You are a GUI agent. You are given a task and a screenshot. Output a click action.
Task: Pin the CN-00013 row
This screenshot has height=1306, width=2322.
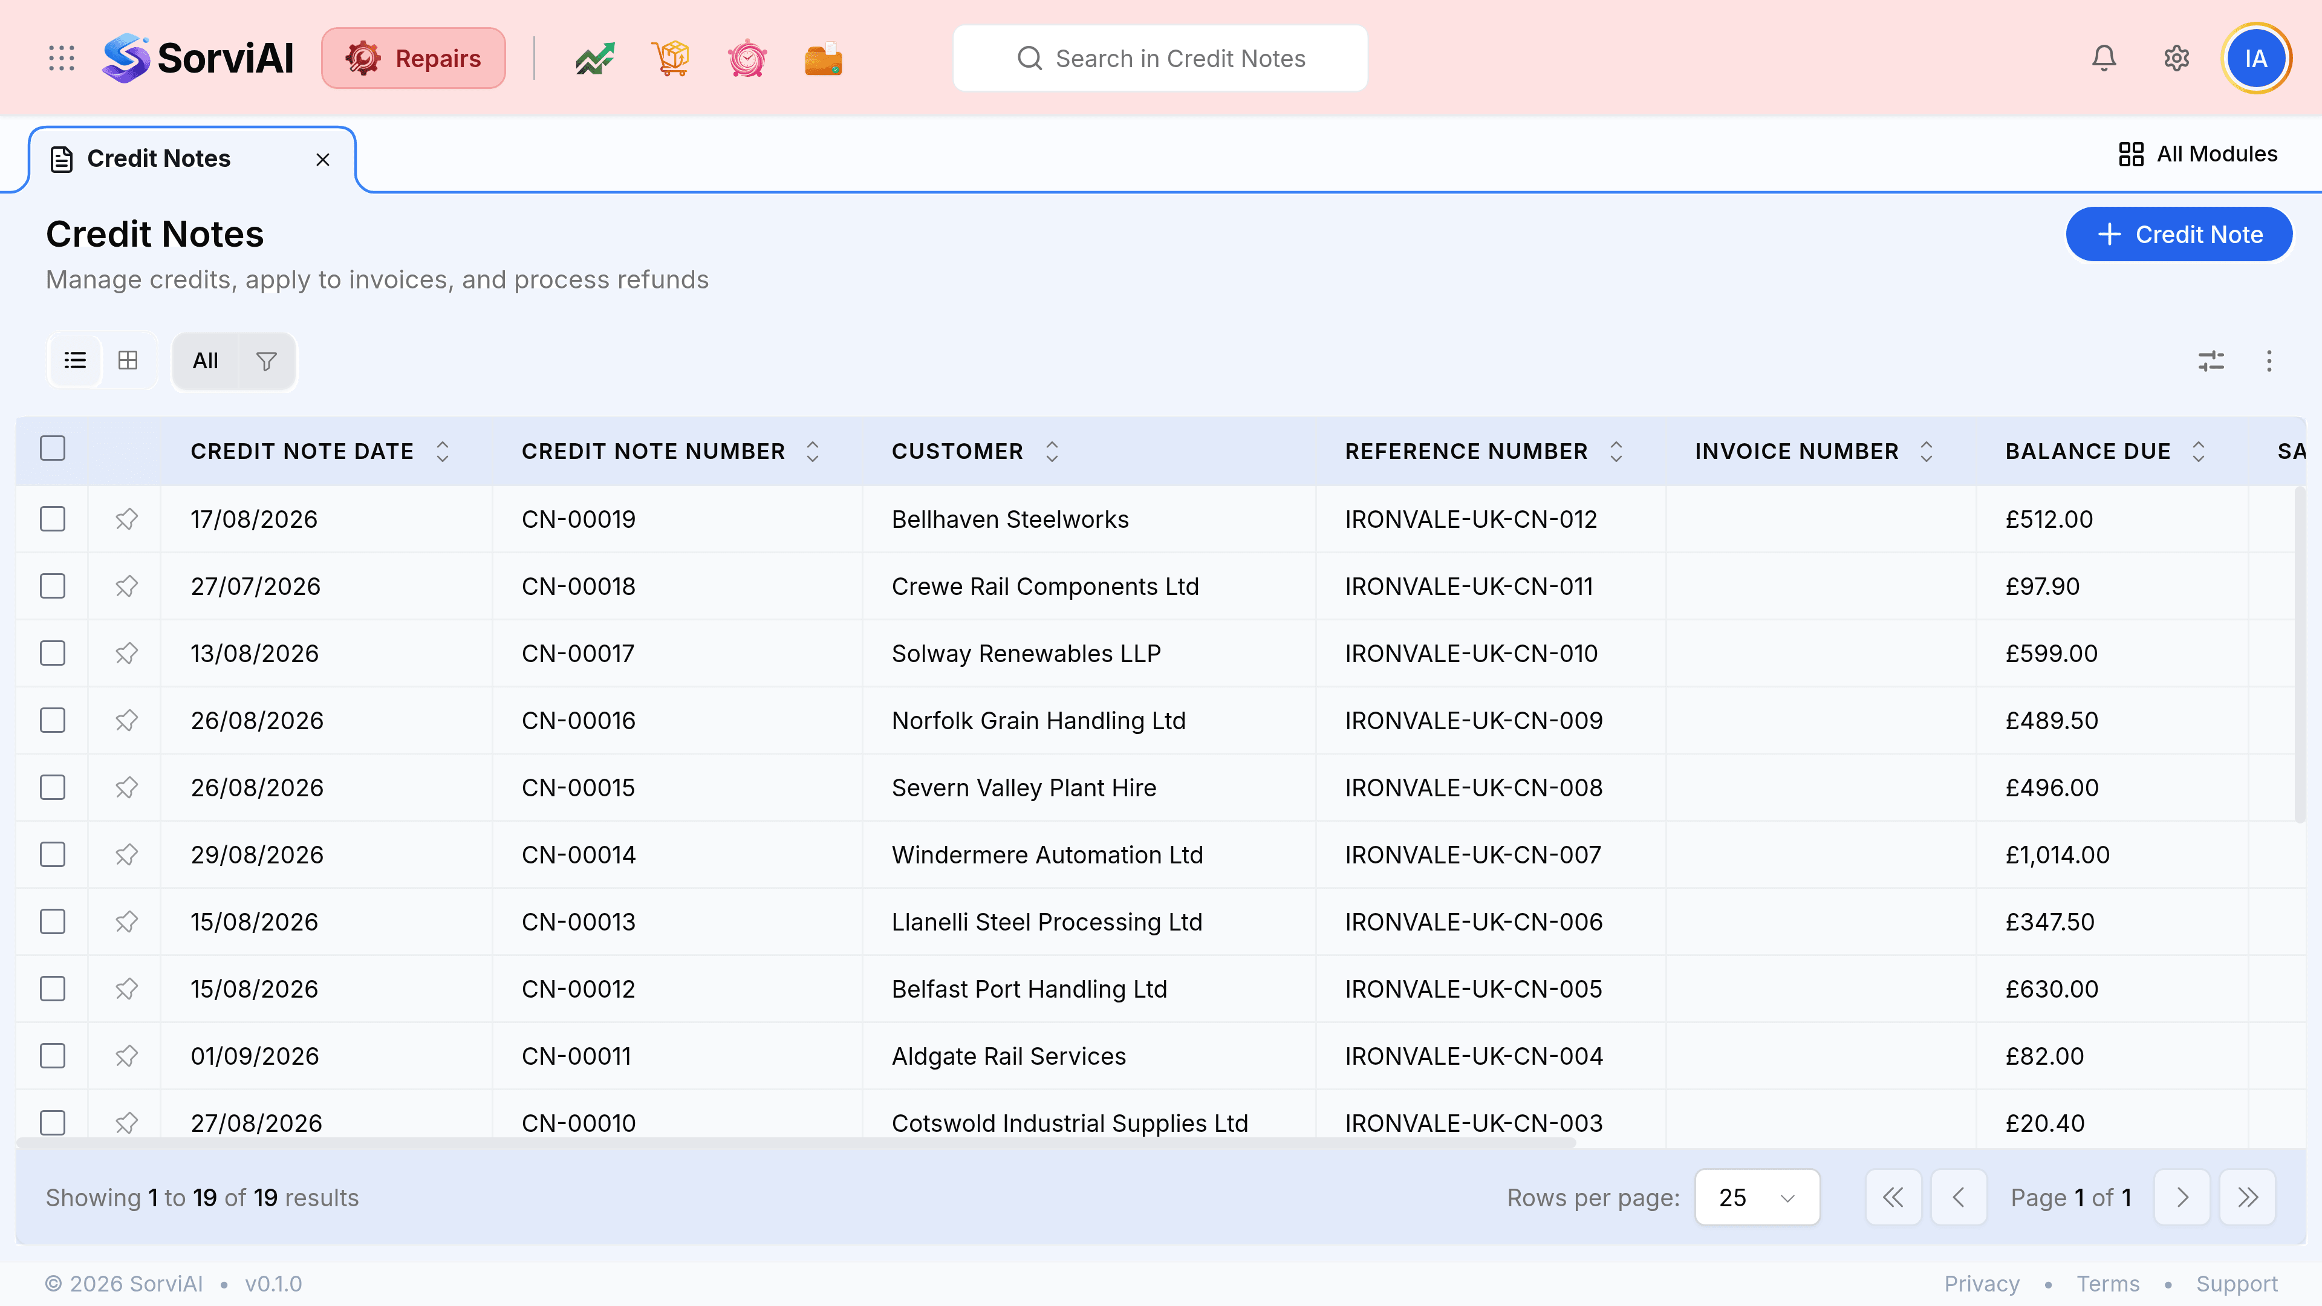click(126, 922)
